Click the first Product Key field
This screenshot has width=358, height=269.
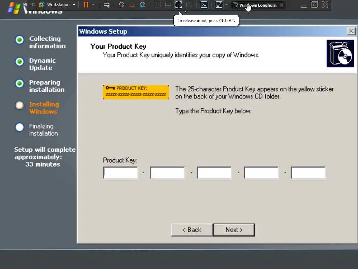click(x=121, y=173)
